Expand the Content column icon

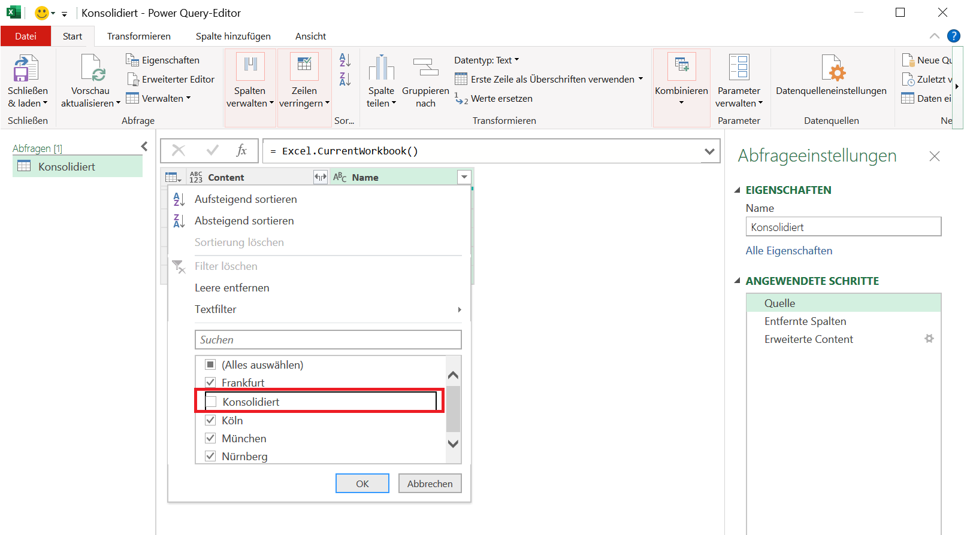321,177
